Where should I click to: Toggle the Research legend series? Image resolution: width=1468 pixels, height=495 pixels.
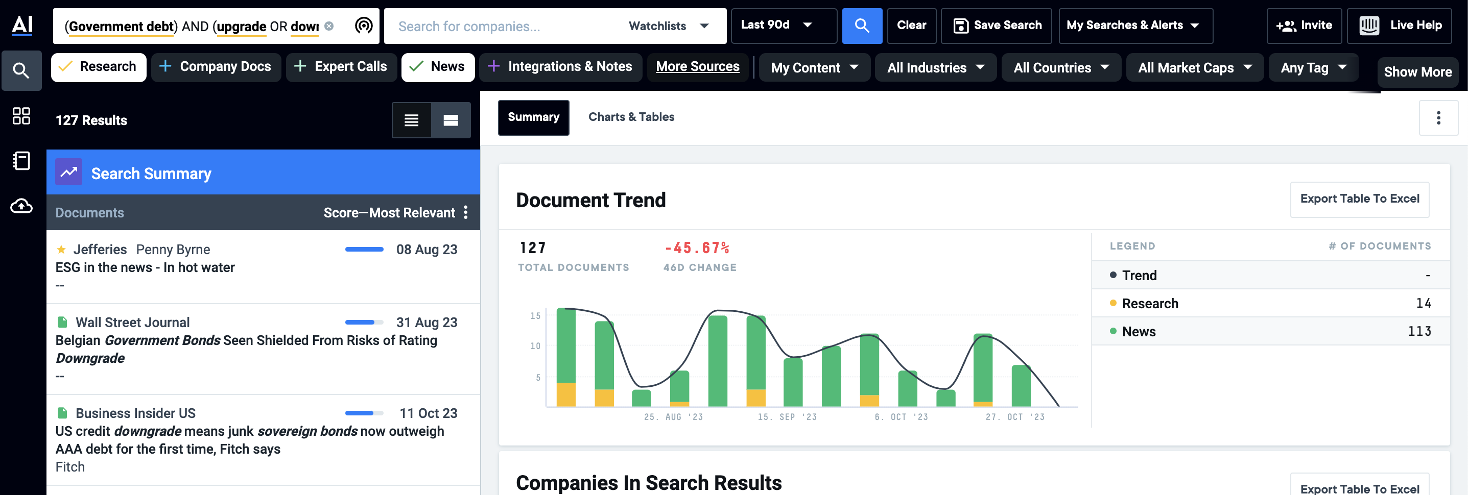coord(1144,304)
